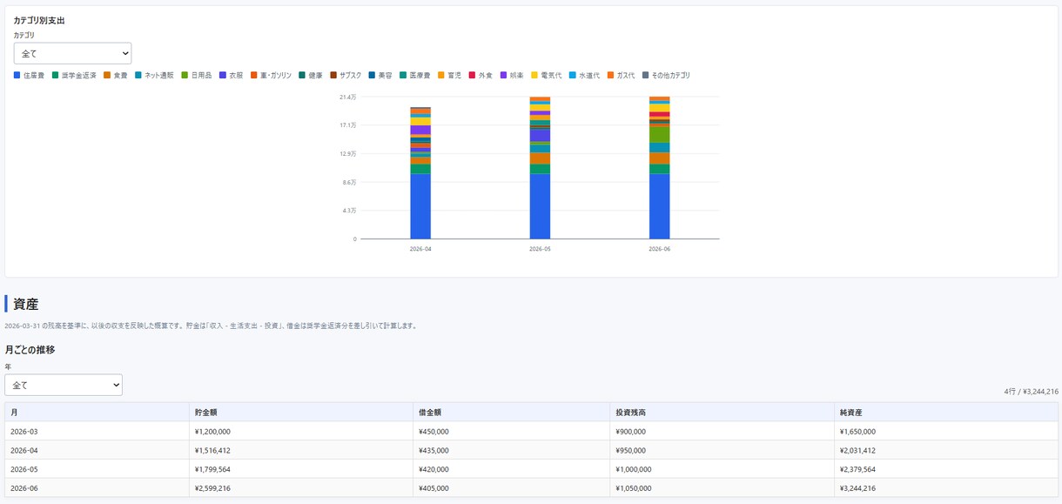This screenshot has width=1062, height=504.
Task: Toggle the 衣服 legend entry
Action: click(232, 76)
